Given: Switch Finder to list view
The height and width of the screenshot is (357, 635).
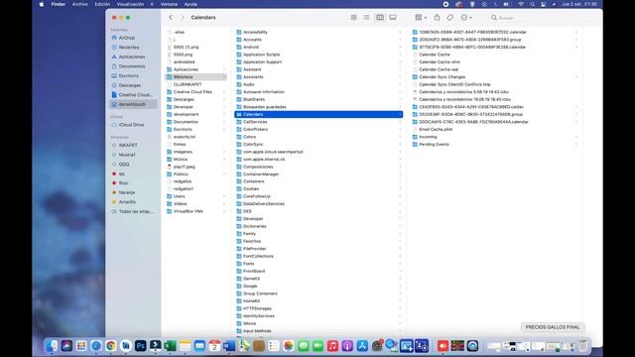Looking at the screenshot, I should click(x=366, y=18).
